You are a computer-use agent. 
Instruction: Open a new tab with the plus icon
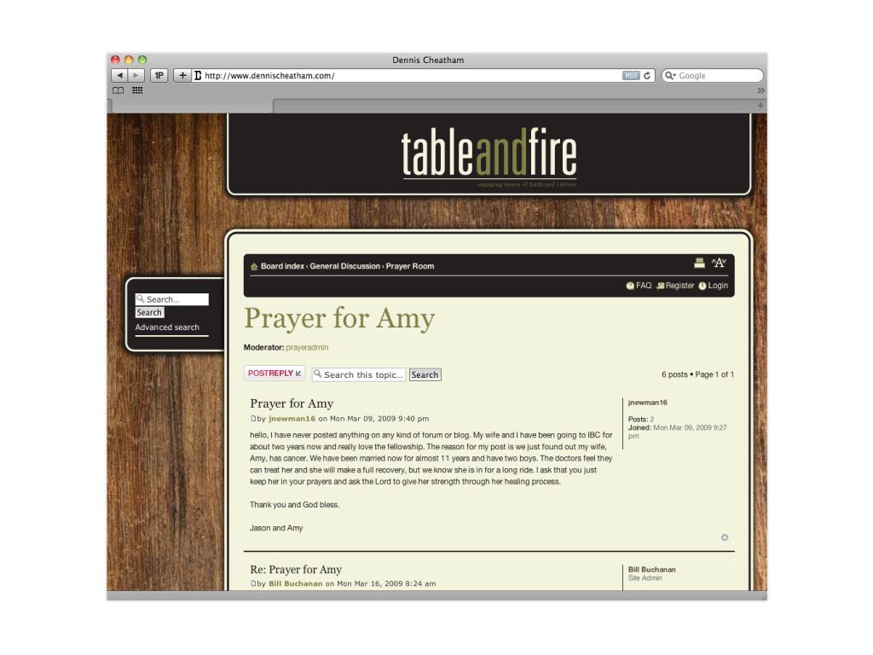click(x=760, y=105)
